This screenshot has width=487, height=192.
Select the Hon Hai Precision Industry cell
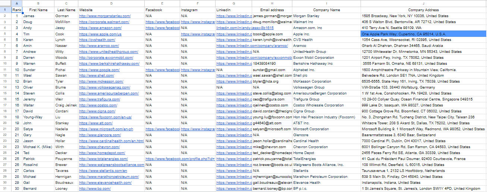click(327, 117)
